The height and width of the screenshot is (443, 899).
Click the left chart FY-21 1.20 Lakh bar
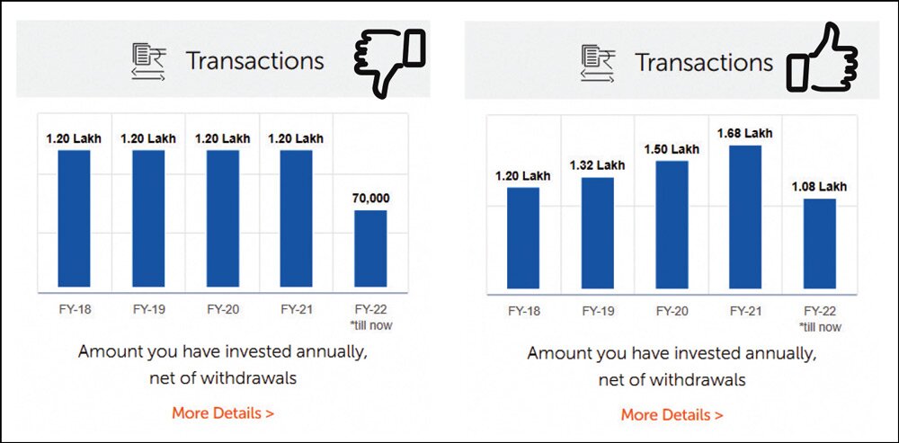(296, 218)
